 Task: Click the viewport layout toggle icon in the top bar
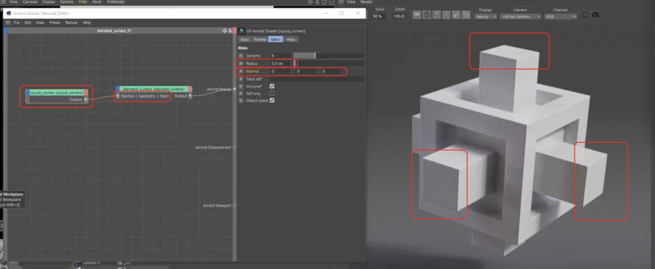click(331, 2)
